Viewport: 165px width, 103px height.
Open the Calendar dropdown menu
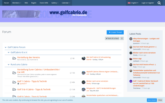point(66,3)
